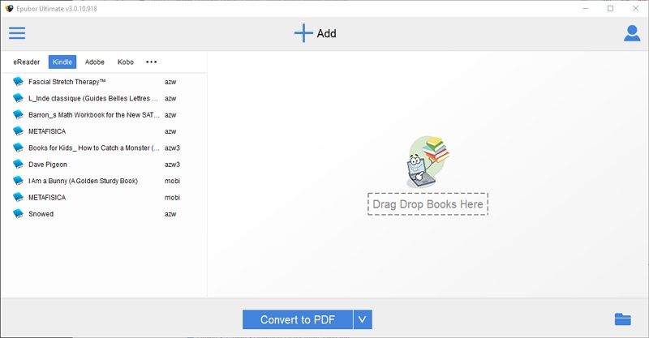Select the Fascial Stretch Therapy book title

(67, 82)
